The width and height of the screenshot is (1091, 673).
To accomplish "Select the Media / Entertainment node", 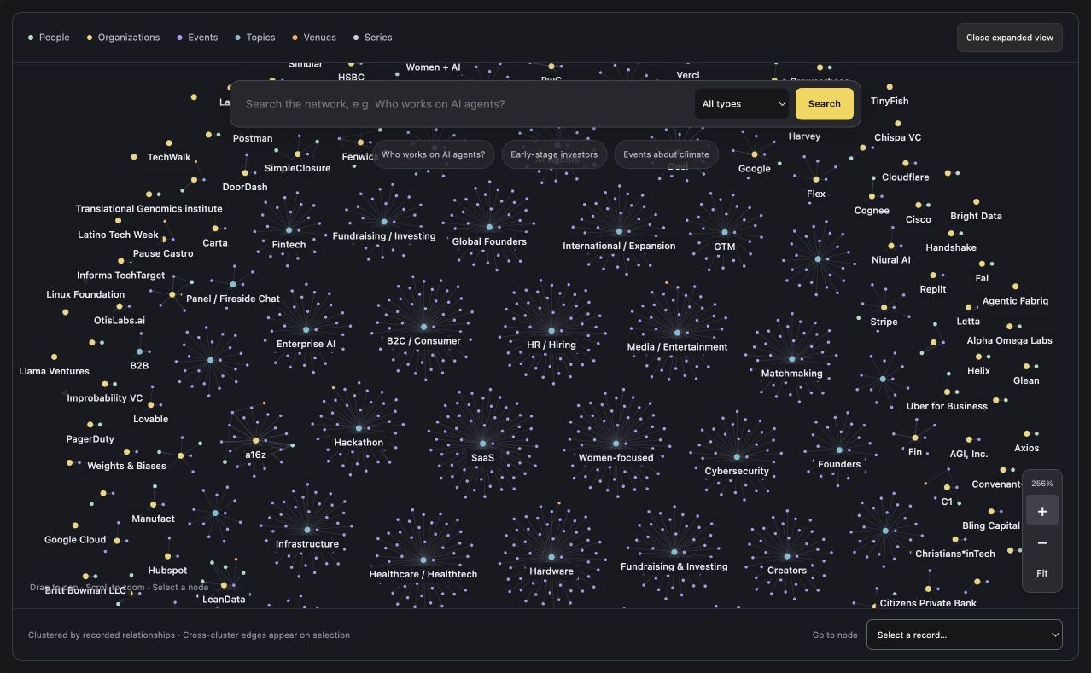I will click(677, 333).
